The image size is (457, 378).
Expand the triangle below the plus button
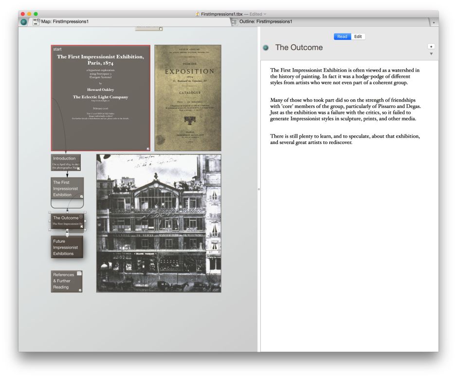coord(431,54)
